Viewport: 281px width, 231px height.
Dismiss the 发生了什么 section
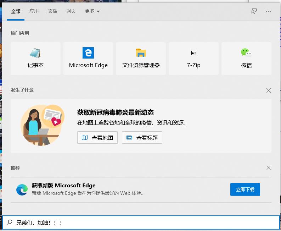[269, 90]
